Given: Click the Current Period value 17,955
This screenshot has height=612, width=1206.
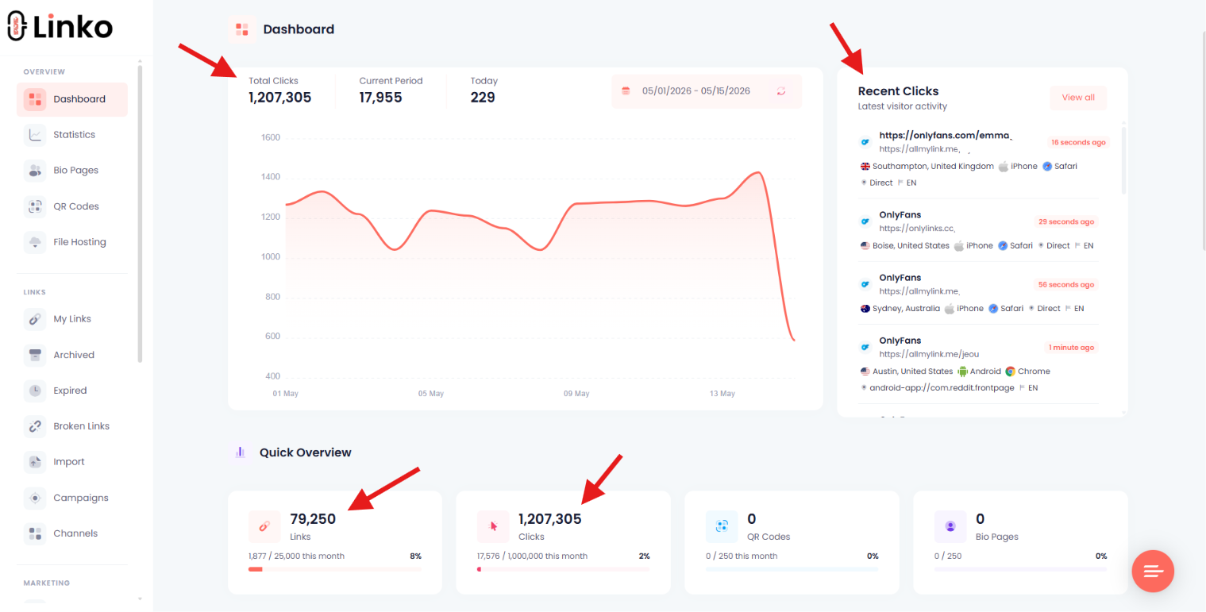Looking at the screenshot, I should pyautogui.click(x=381, y=98).
